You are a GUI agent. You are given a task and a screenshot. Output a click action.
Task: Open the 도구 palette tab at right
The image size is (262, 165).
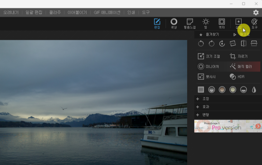(x=254, y=24)
